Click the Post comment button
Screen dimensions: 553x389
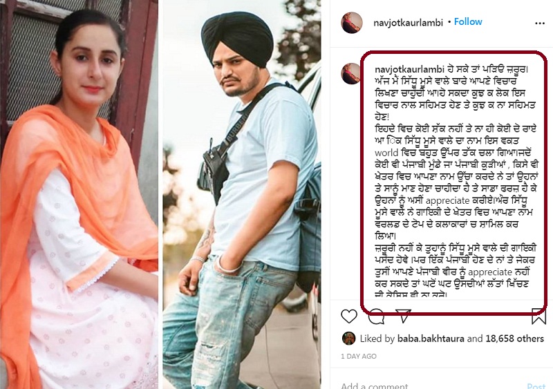pyautogui.click(x=536, y=386)
